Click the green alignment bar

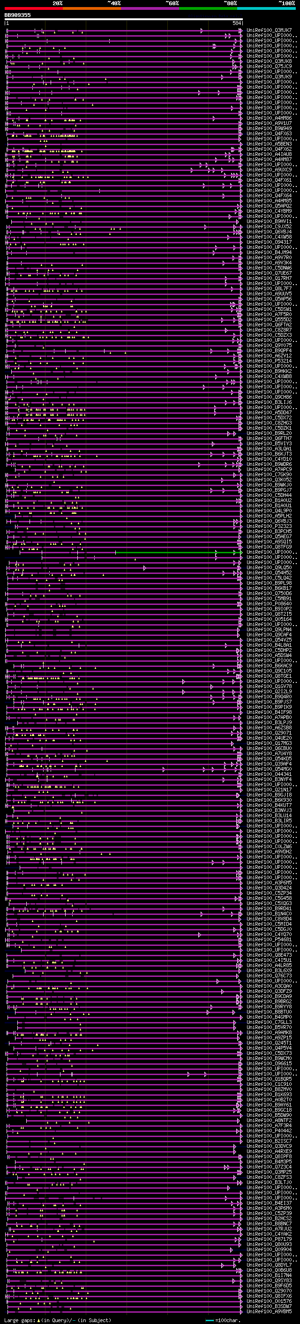178,552
